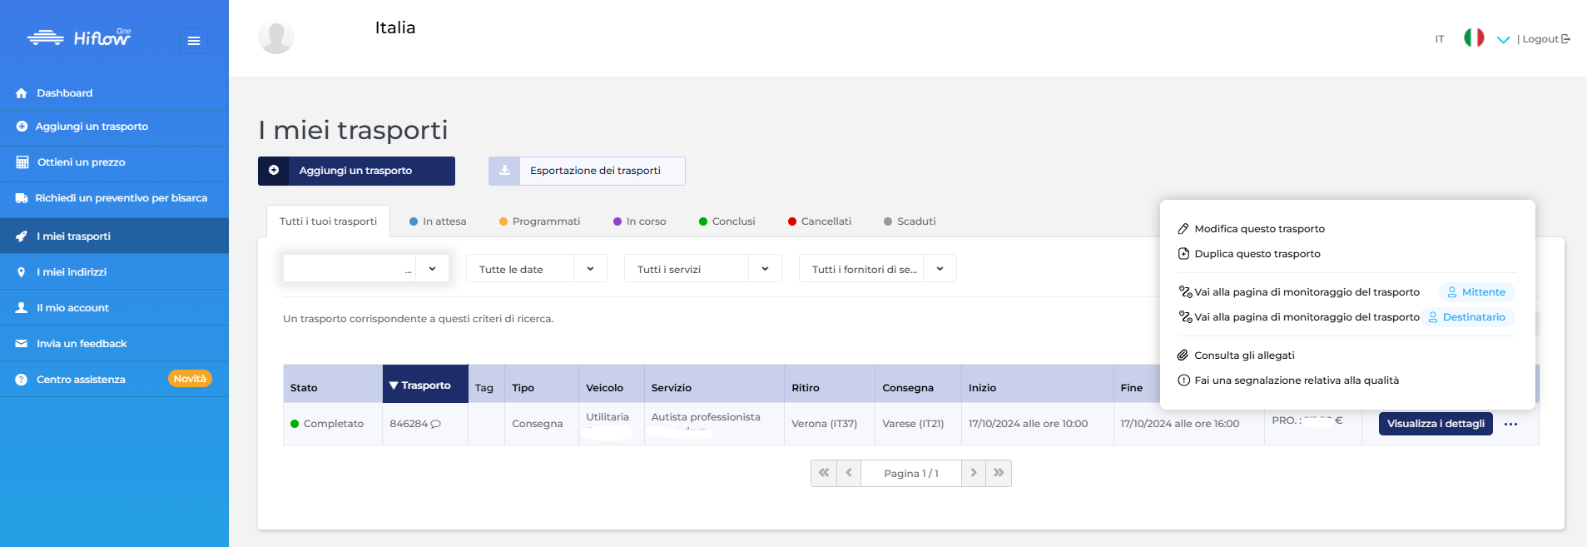This screenshot has width=1587, height=547.
Task: Click the user avatar placeholder
Action: point(276,37)
